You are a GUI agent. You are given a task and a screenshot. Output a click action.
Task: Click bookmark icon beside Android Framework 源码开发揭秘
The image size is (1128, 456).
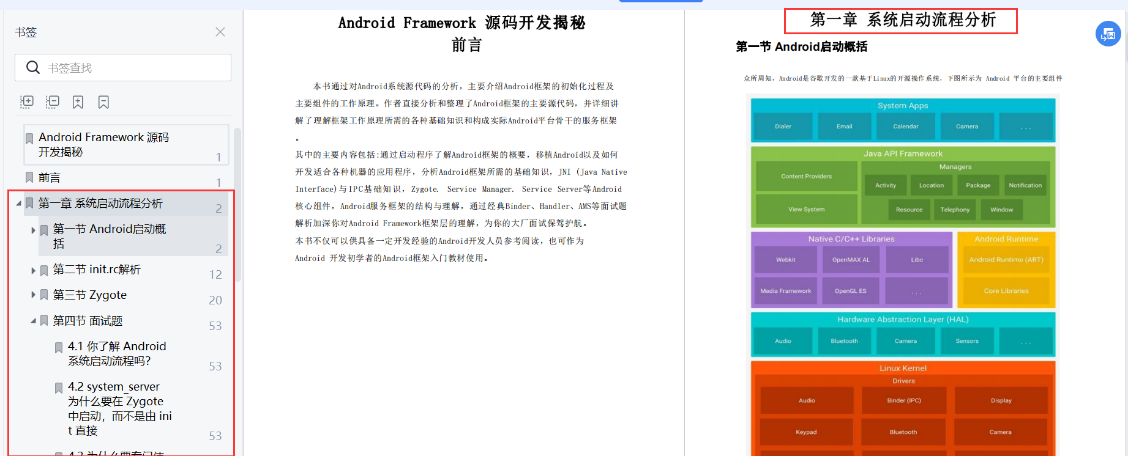[29, 139]
